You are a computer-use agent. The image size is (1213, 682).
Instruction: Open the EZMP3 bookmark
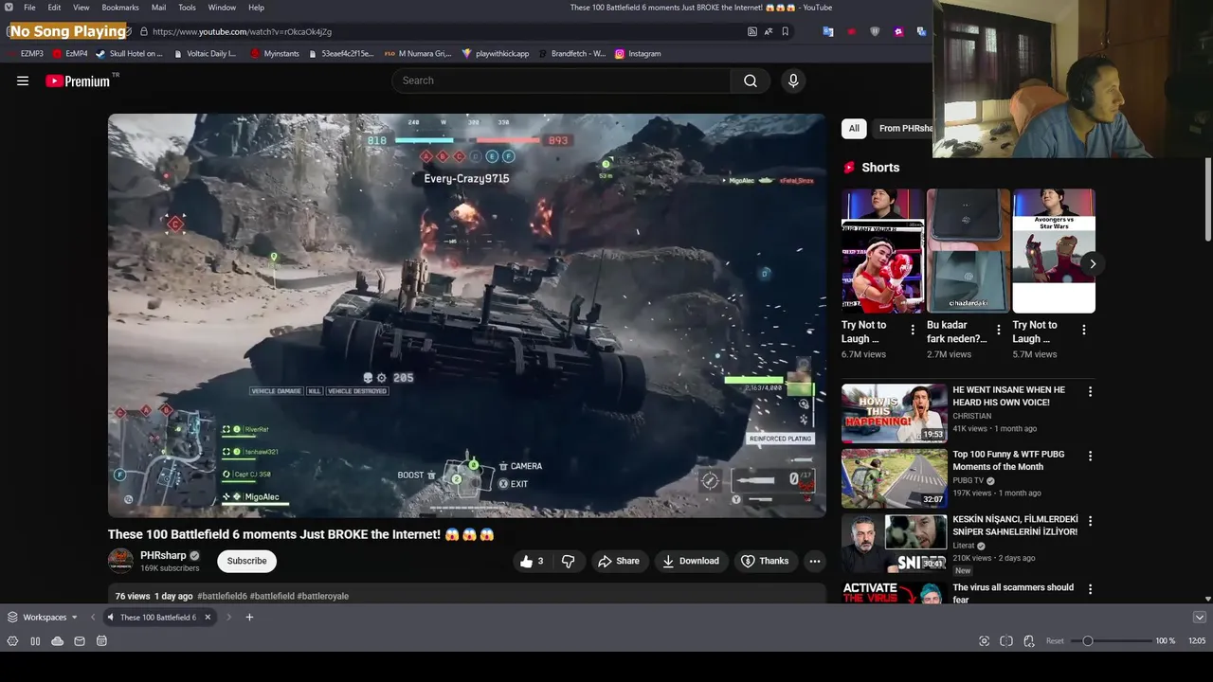[x=26, y=54]
